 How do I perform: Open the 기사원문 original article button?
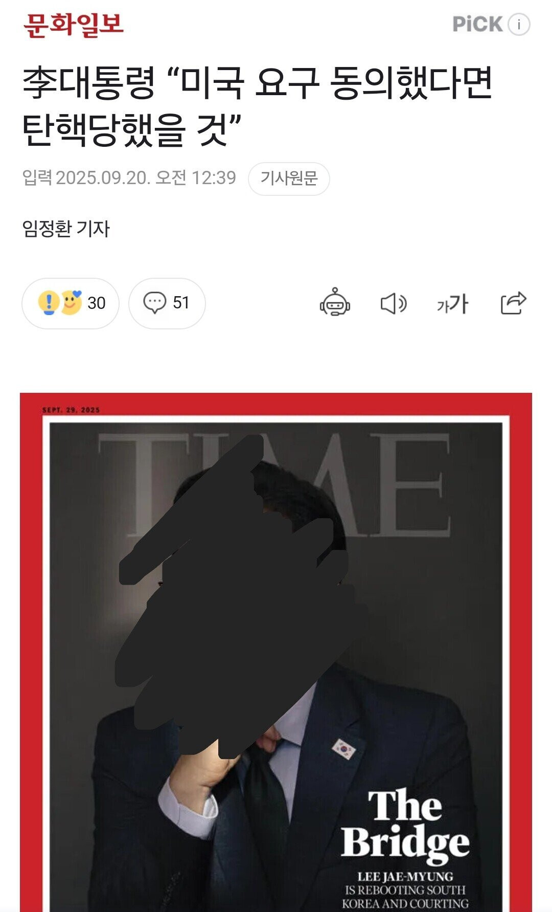pyautogui.click(x=289, y=179)
